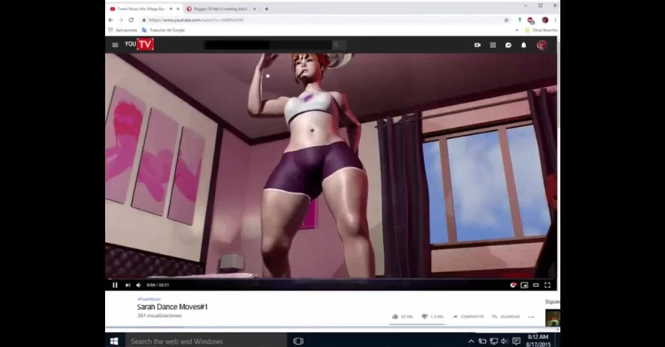Go back to previous page
Screen dimensions: 665x347
[x=111, y=20]
